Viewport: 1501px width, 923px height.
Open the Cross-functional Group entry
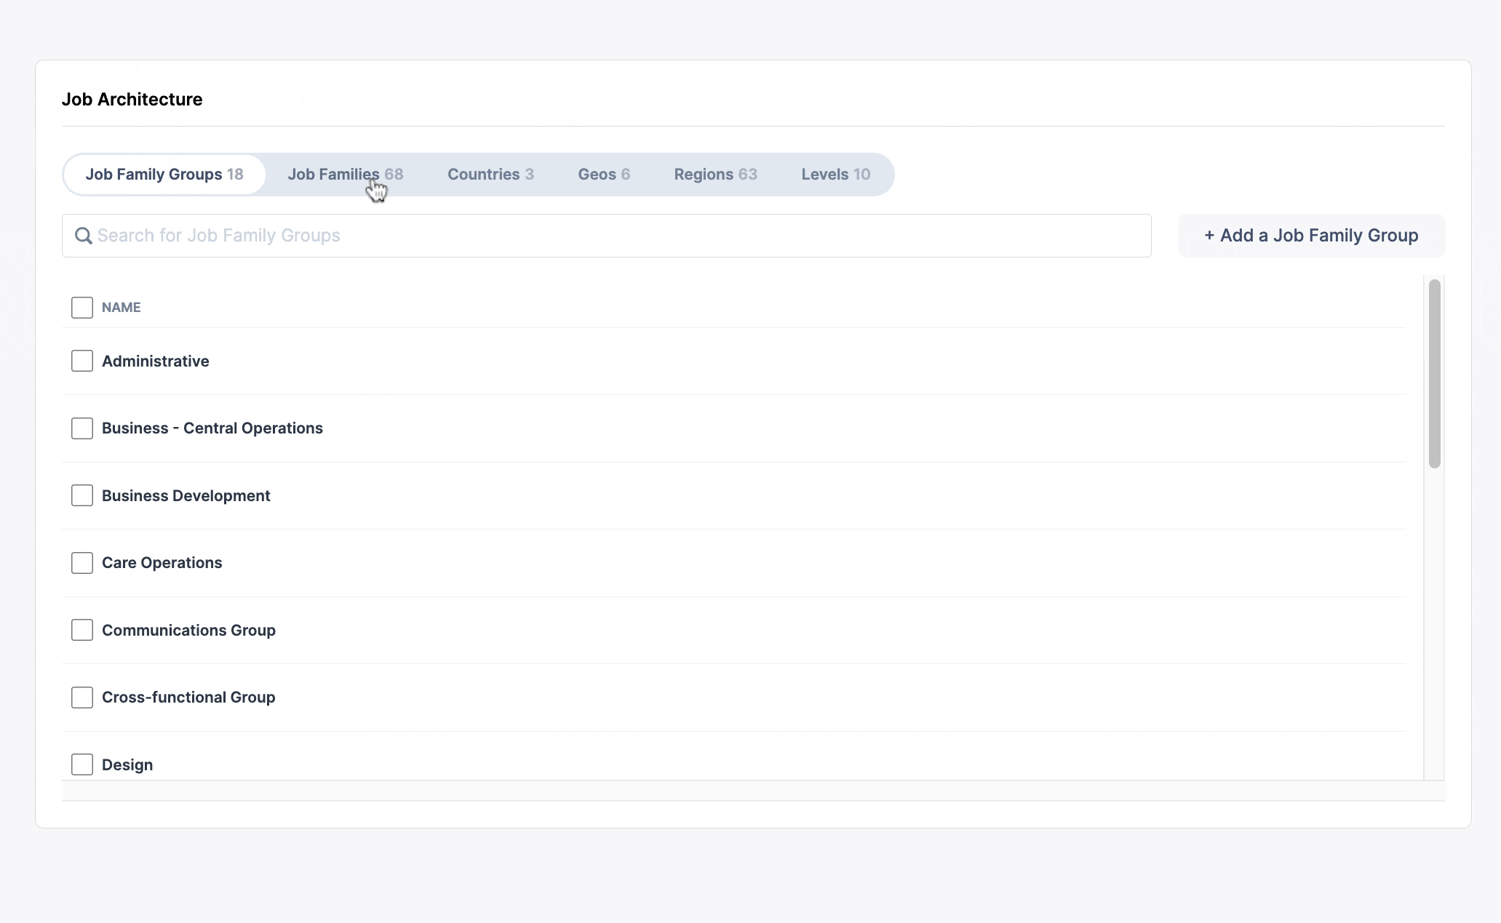188,698
